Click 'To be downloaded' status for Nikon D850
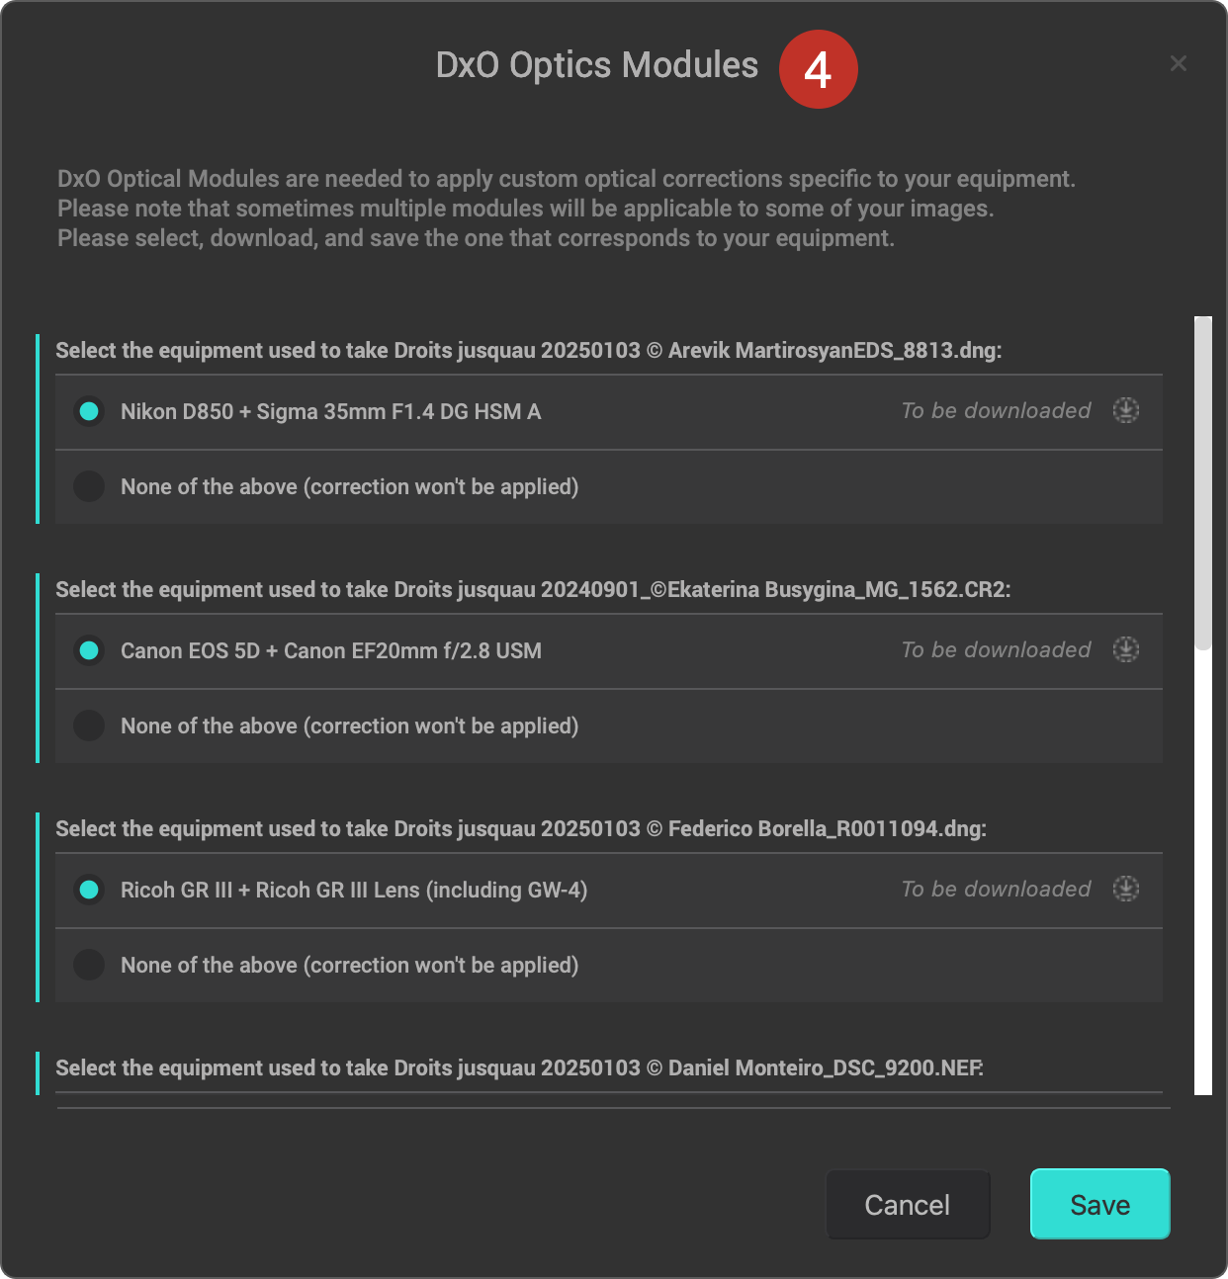 coord(996,410)
